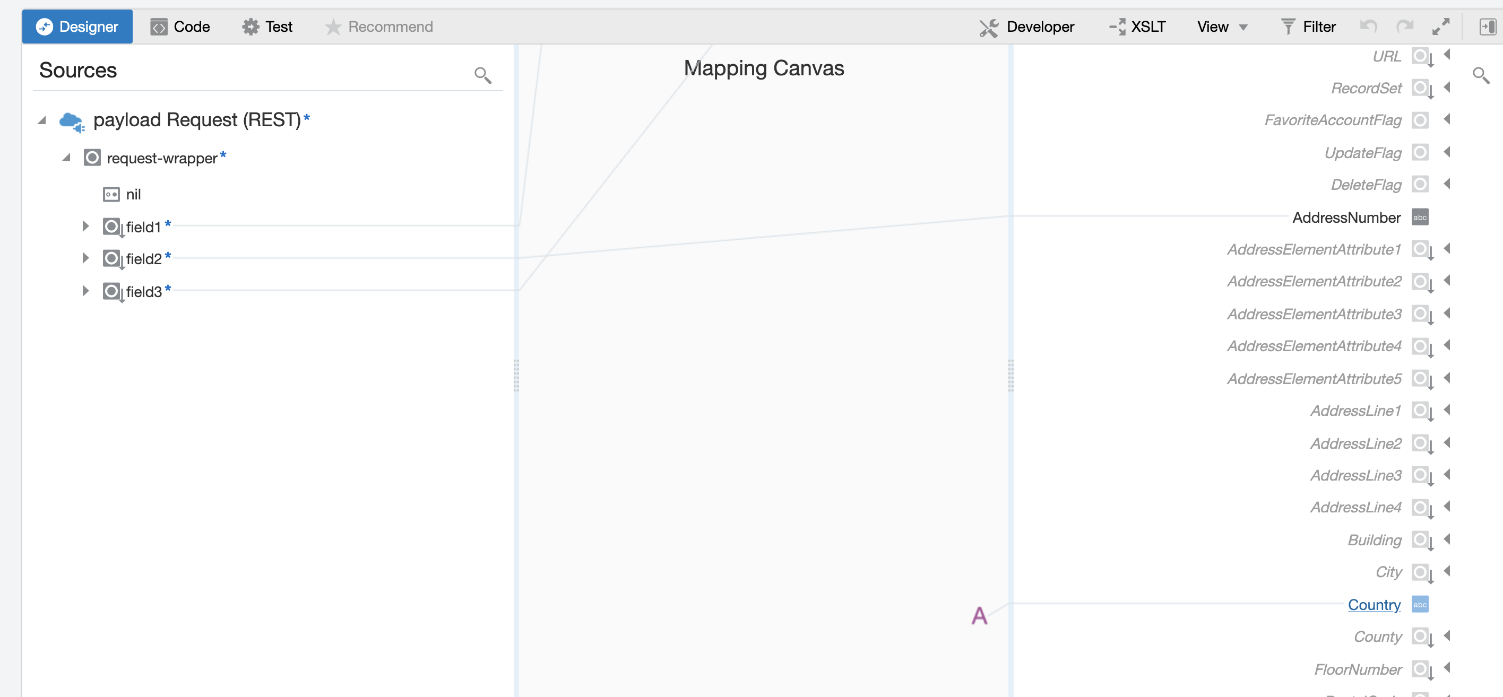
Task: Open the View dropdown menu
Action: pyautogui.click(x=1222, y=26)
